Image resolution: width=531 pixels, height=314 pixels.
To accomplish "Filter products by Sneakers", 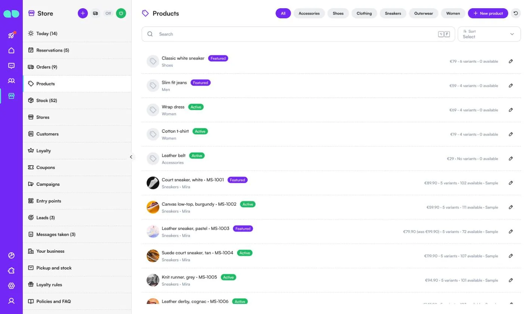I will (393, 13).
